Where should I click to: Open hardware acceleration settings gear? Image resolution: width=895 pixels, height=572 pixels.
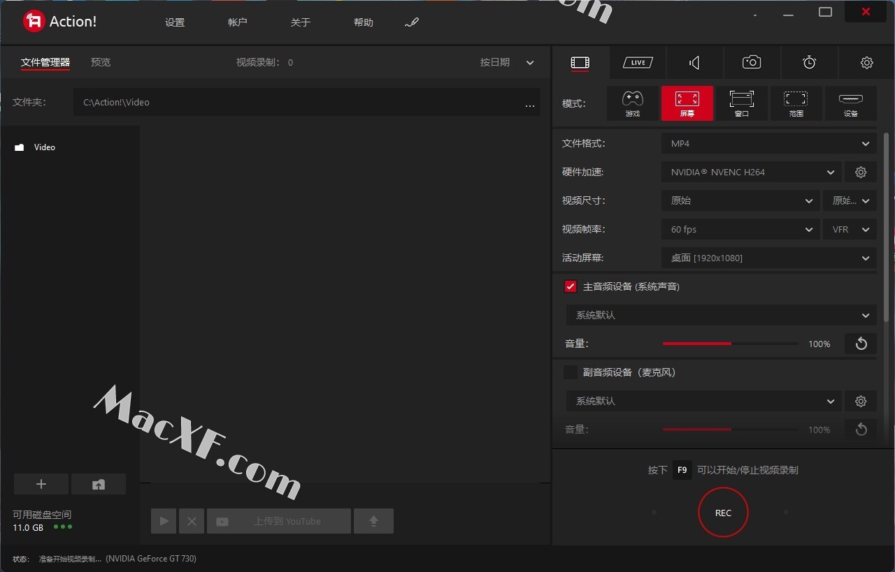(861, 173)
